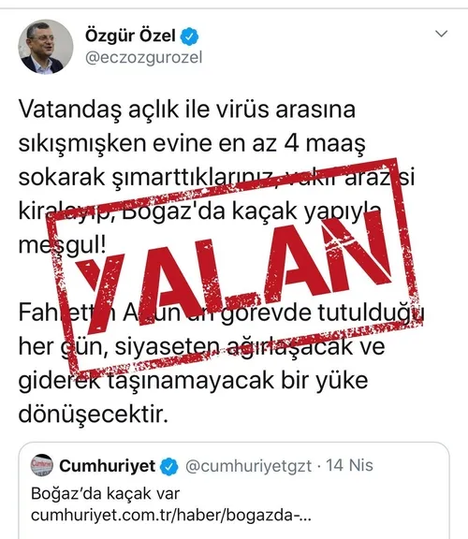Screen dimensions: 468x539
Task: Open the cumhuriyet.com.tr/haber/bogazda link
Action: (171, 516)
